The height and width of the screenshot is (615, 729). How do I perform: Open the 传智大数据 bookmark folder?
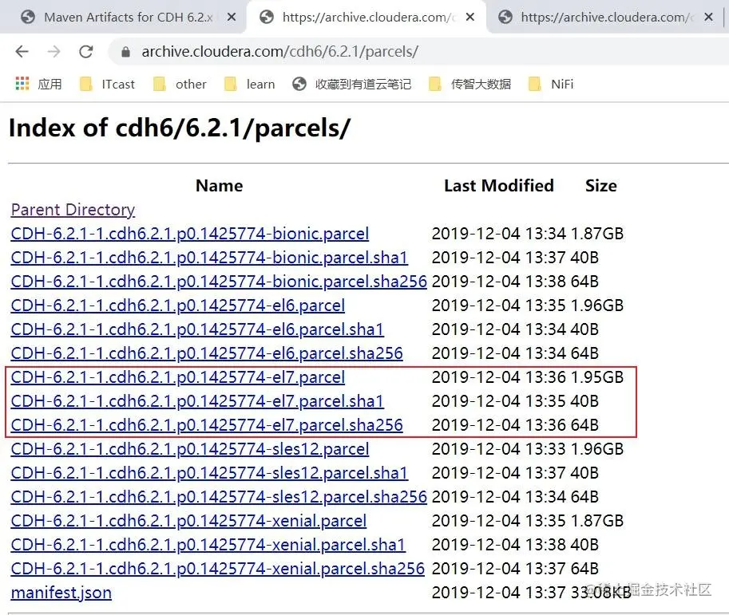point(469,84)
